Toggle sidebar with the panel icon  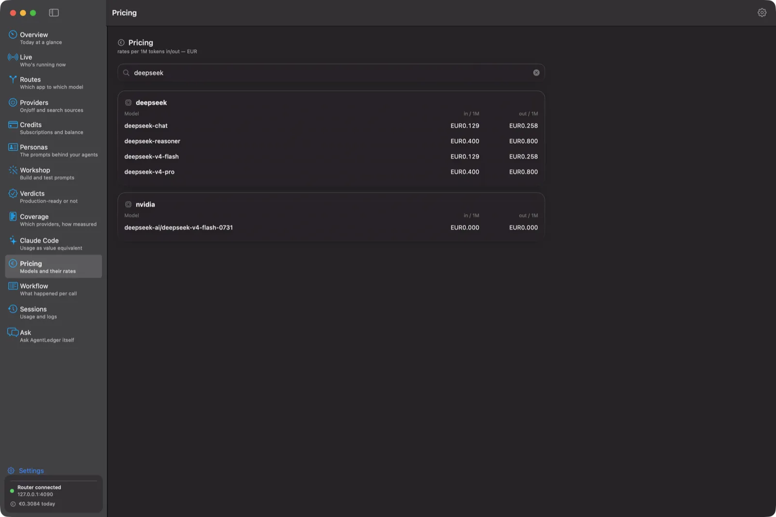point(54,13)
